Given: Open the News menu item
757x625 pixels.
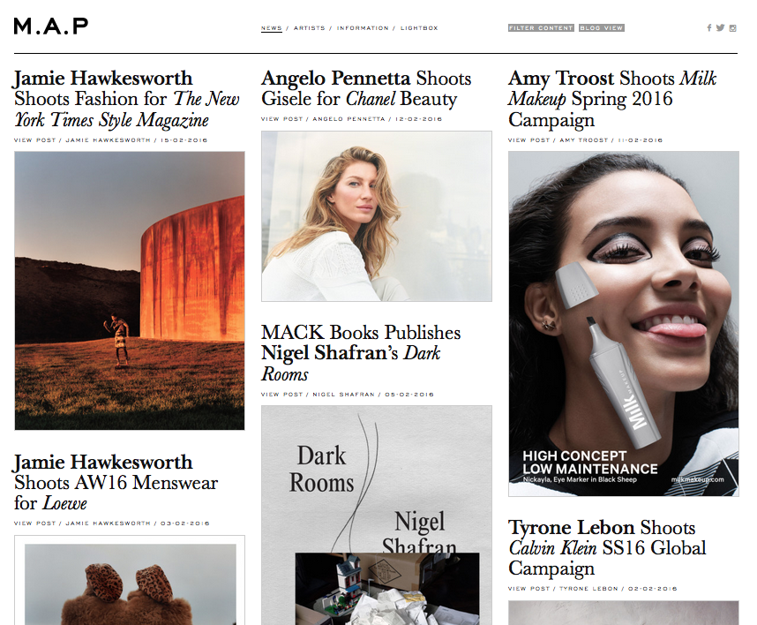Looking at the screenshot, I should pos(272,28).
